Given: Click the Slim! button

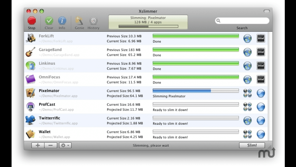Looking at the screenshot, I should pyautogui.click(x=252, y=145).
